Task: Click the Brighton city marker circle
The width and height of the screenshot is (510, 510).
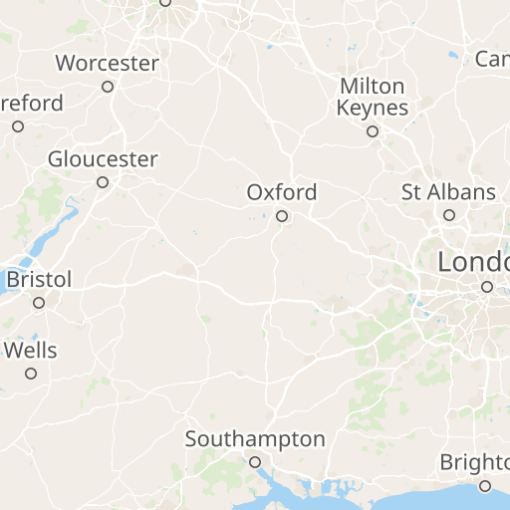Action: (485, 486)
